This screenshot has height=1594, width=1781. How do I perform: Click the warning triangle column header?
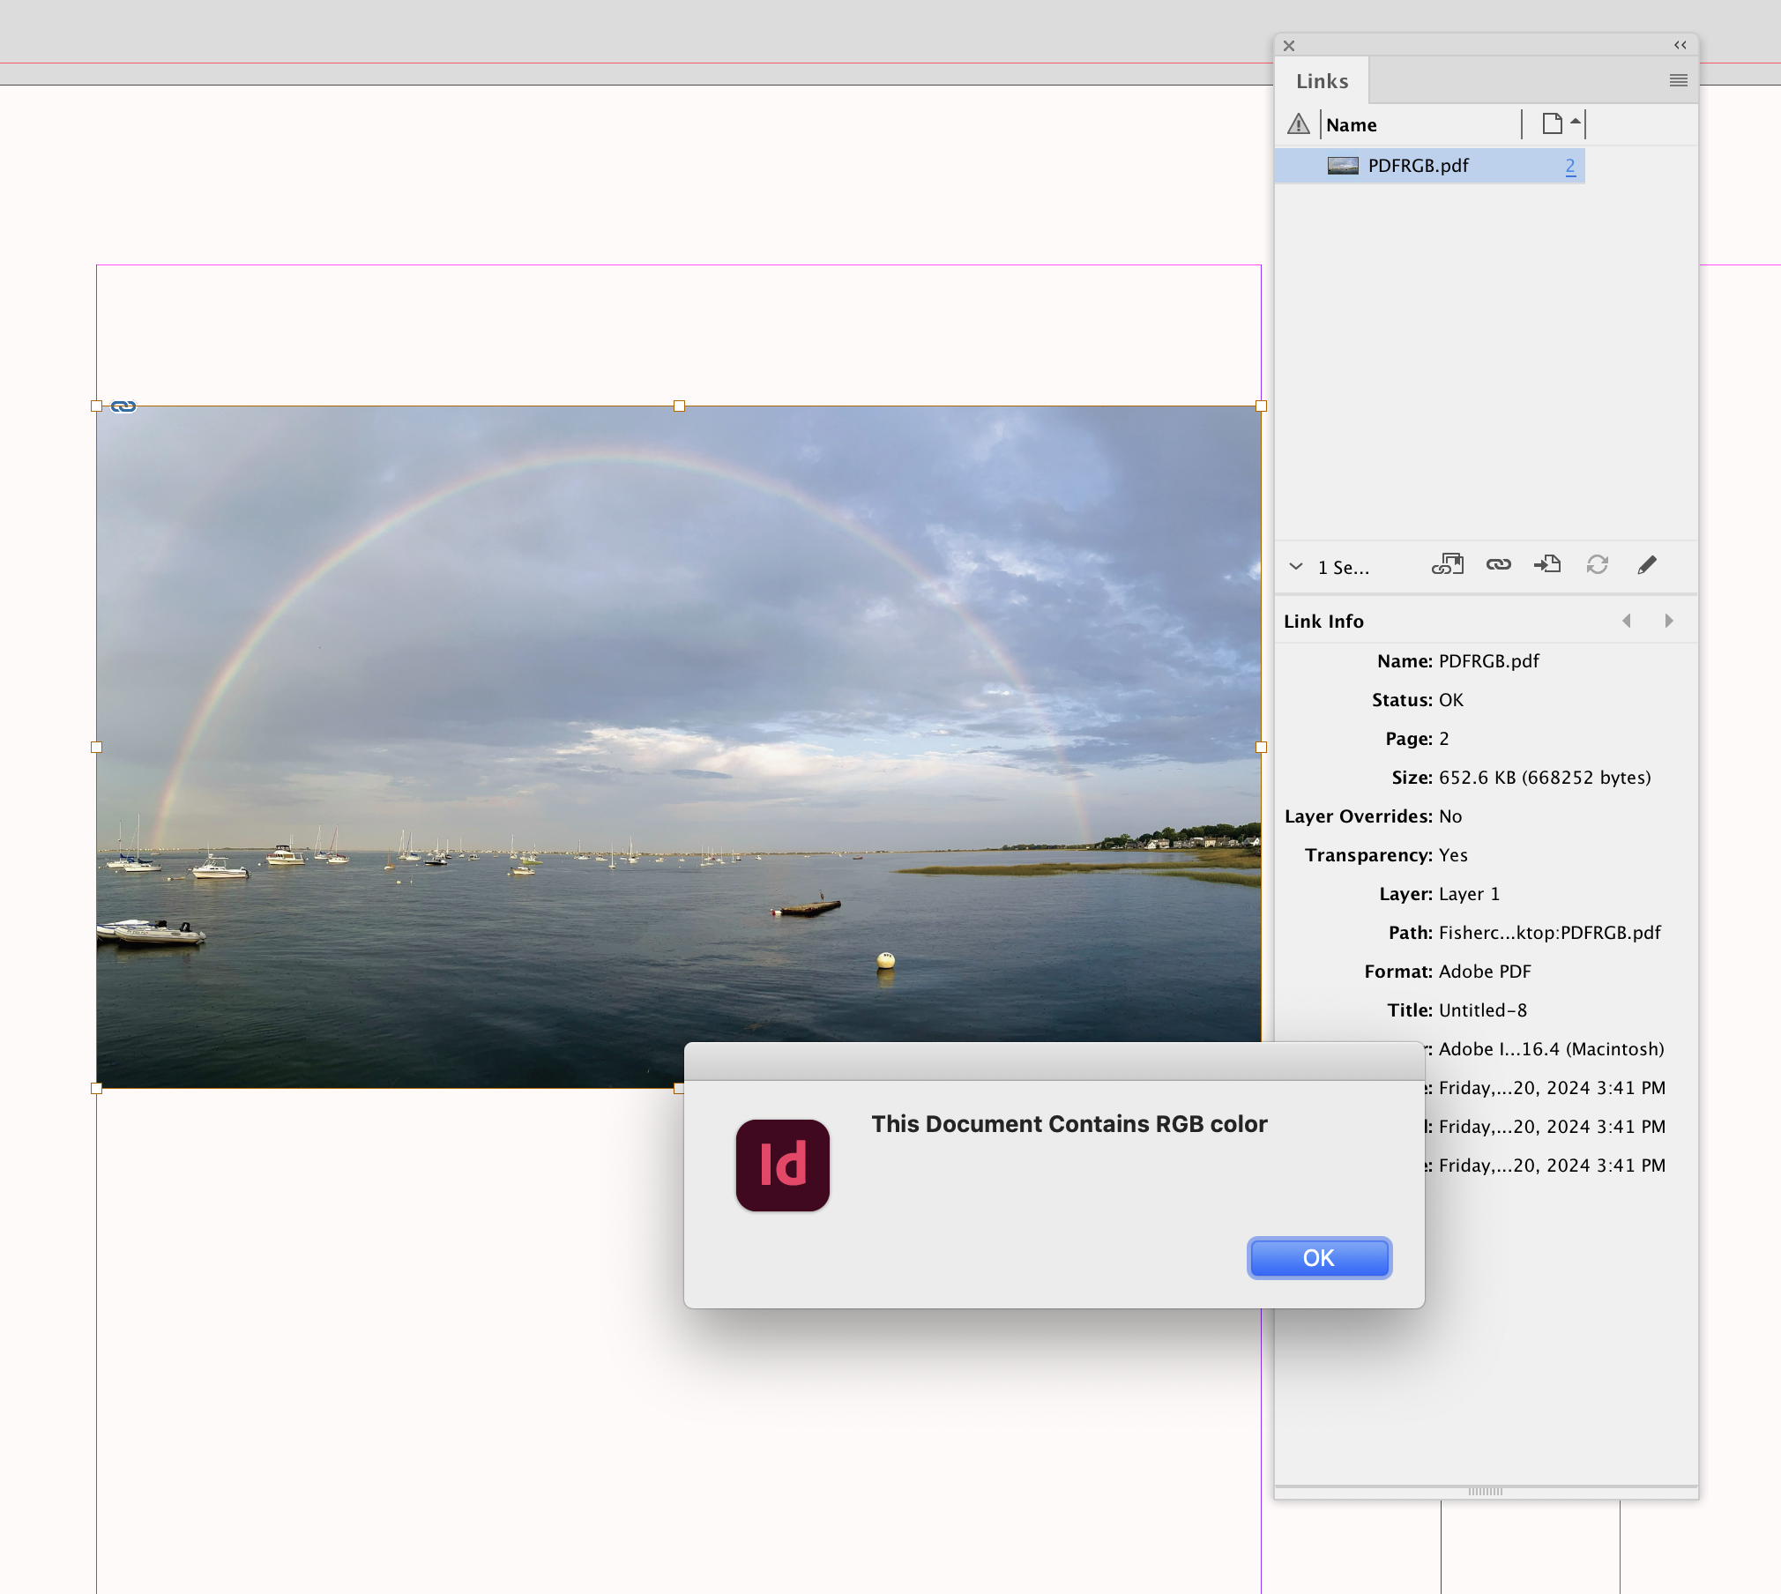1298,124
